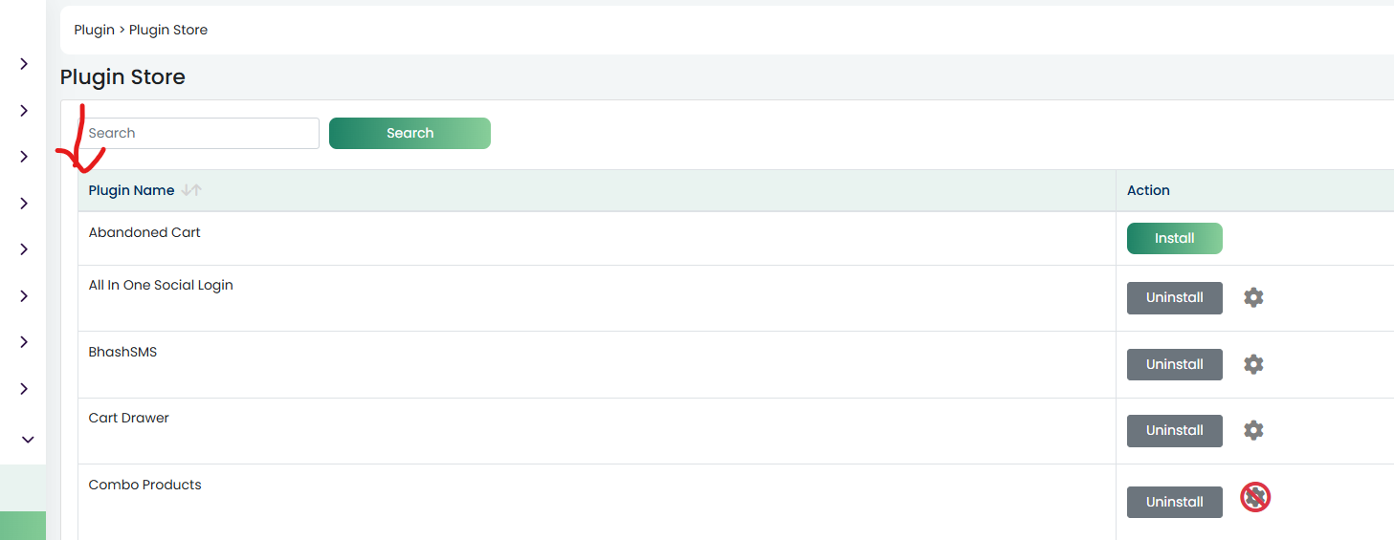This screenshot has width=1394, height=540.
Task: Click the Plugin Name column header
Action: click(131, 190)
